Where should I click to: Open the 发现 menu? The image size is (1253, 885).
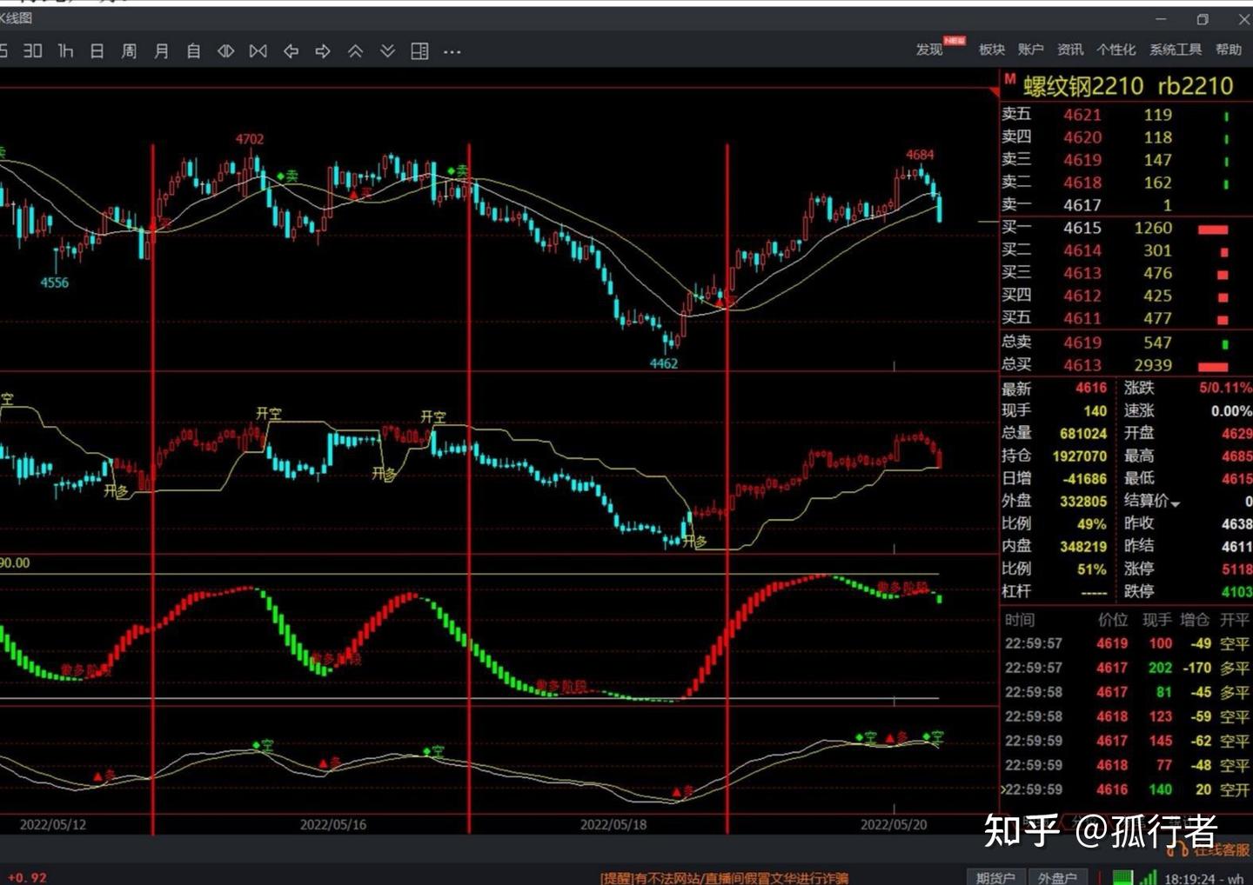[929, 50]
